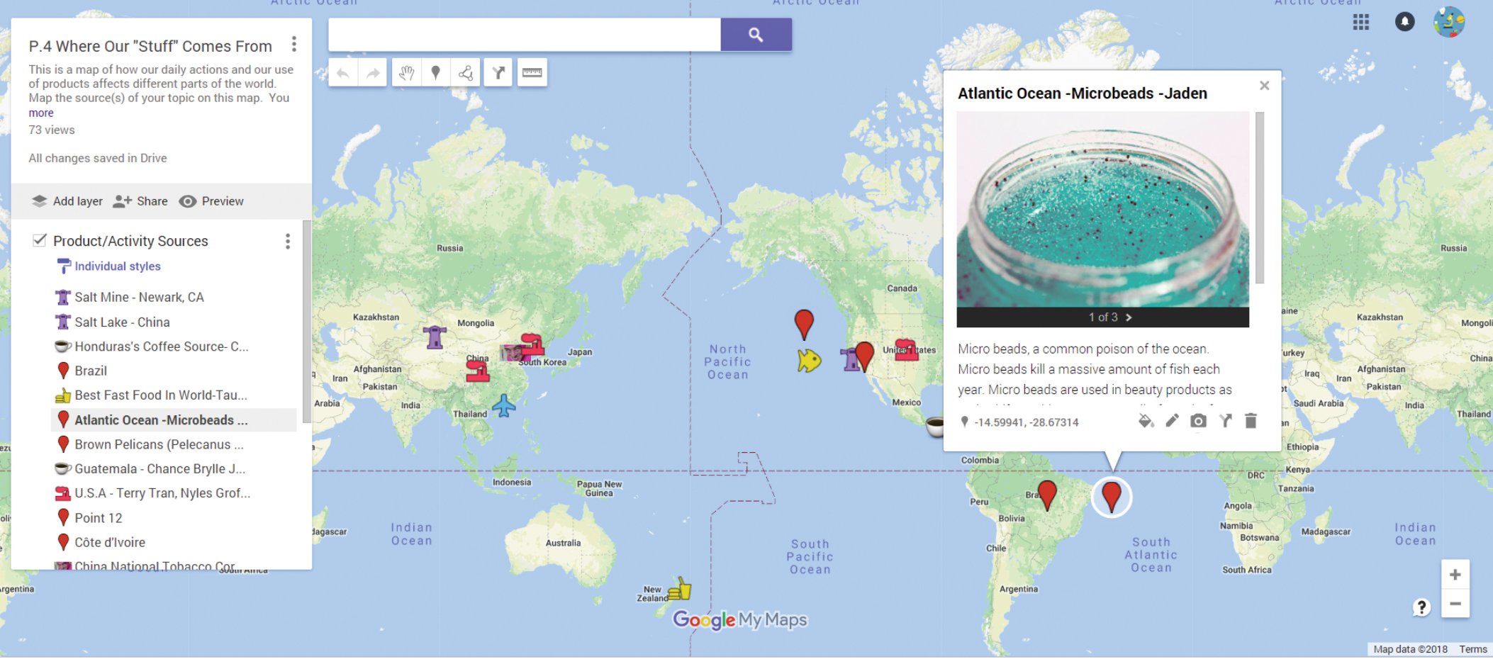This screenshot has width=1493, height=659.
Task: Select Atlantic Ocean -Microbeads list item
Action: (x=174, y=420)
